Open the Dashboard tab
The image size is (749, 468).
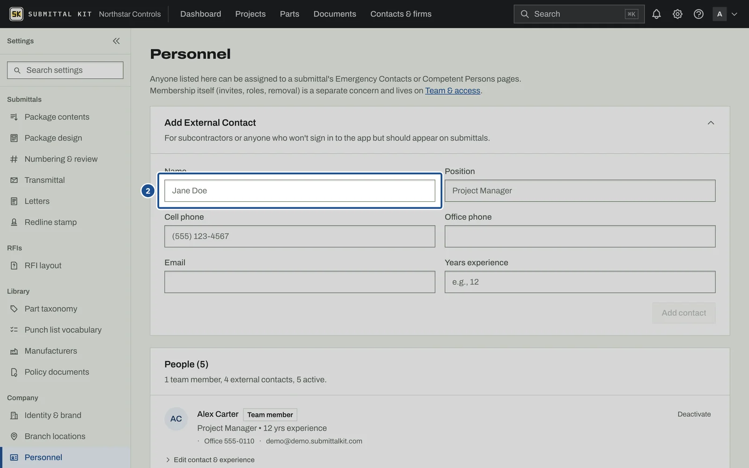[x=200, y=14]
